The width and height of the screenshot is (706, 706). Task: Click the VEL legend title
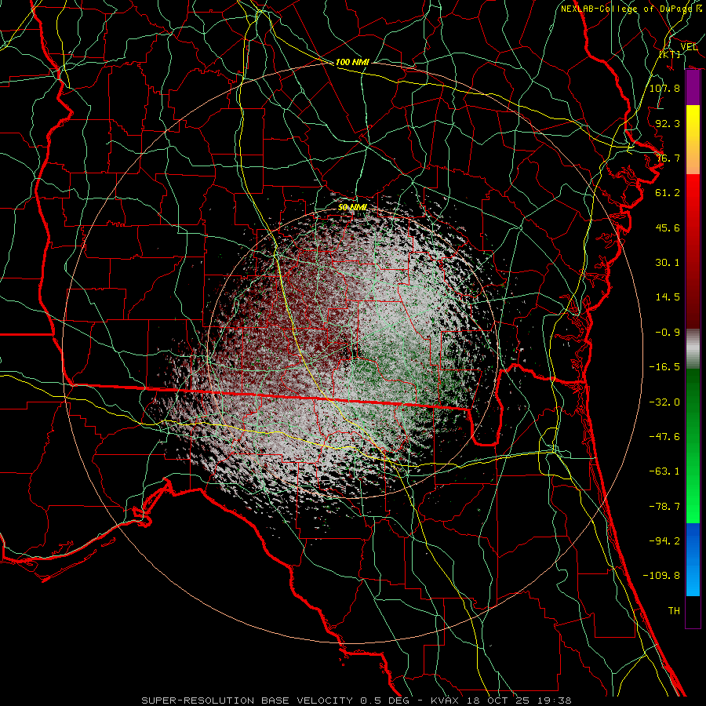pyautogui.click(x=689, y=47)
